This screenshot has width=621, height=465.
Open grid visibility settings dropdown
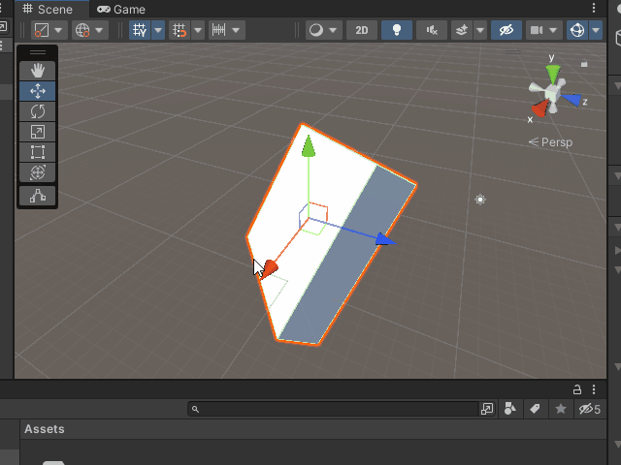(158, 30)
